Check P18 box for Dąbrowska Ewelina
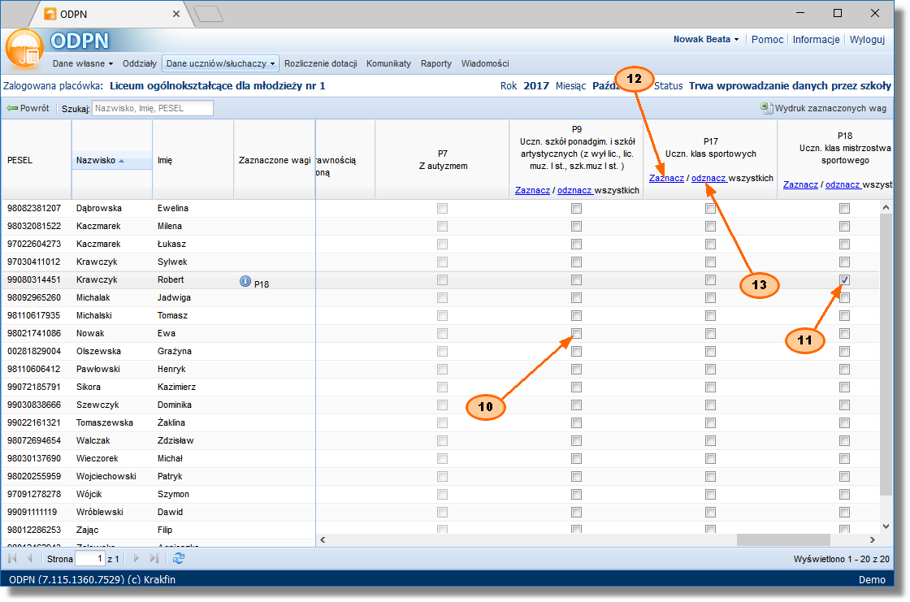The width and height of the screenshot is (910, 602). pos(844,209)
